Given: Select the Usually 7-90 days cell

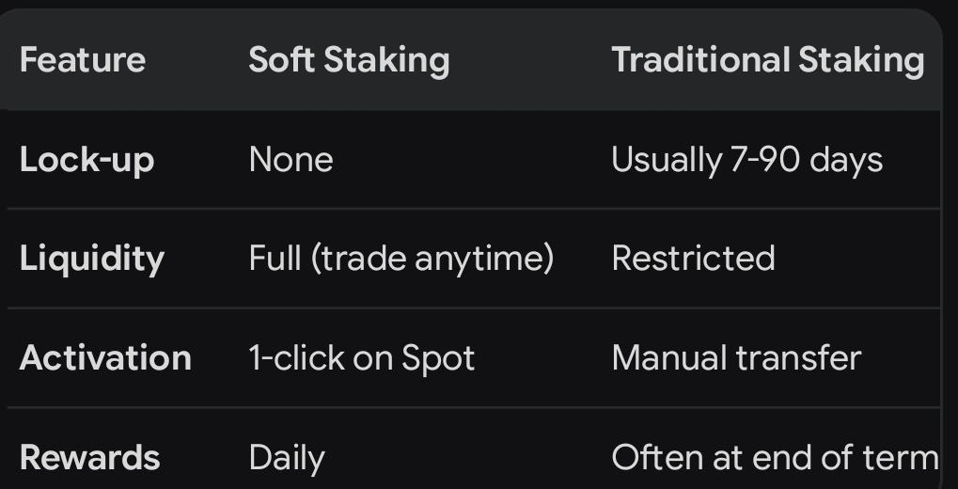Looking at the screenshot, I should 747,162.
